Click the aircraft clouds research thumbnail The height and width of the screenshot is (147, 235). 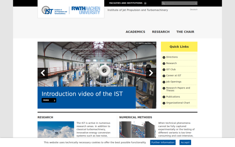click(x=56, y=130)
